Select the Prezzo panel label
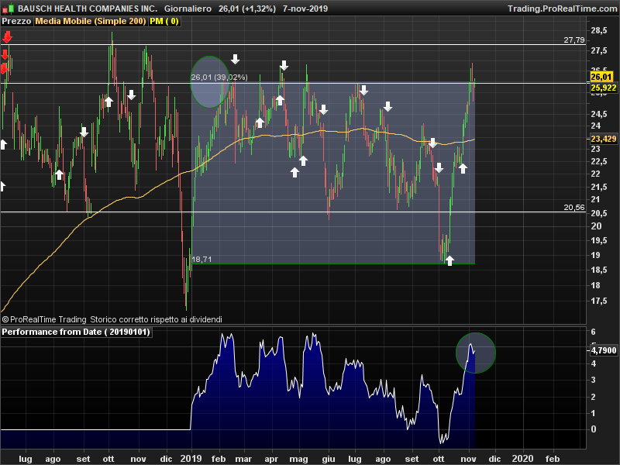Screen dimensions: 620x465 pos(16,22)
